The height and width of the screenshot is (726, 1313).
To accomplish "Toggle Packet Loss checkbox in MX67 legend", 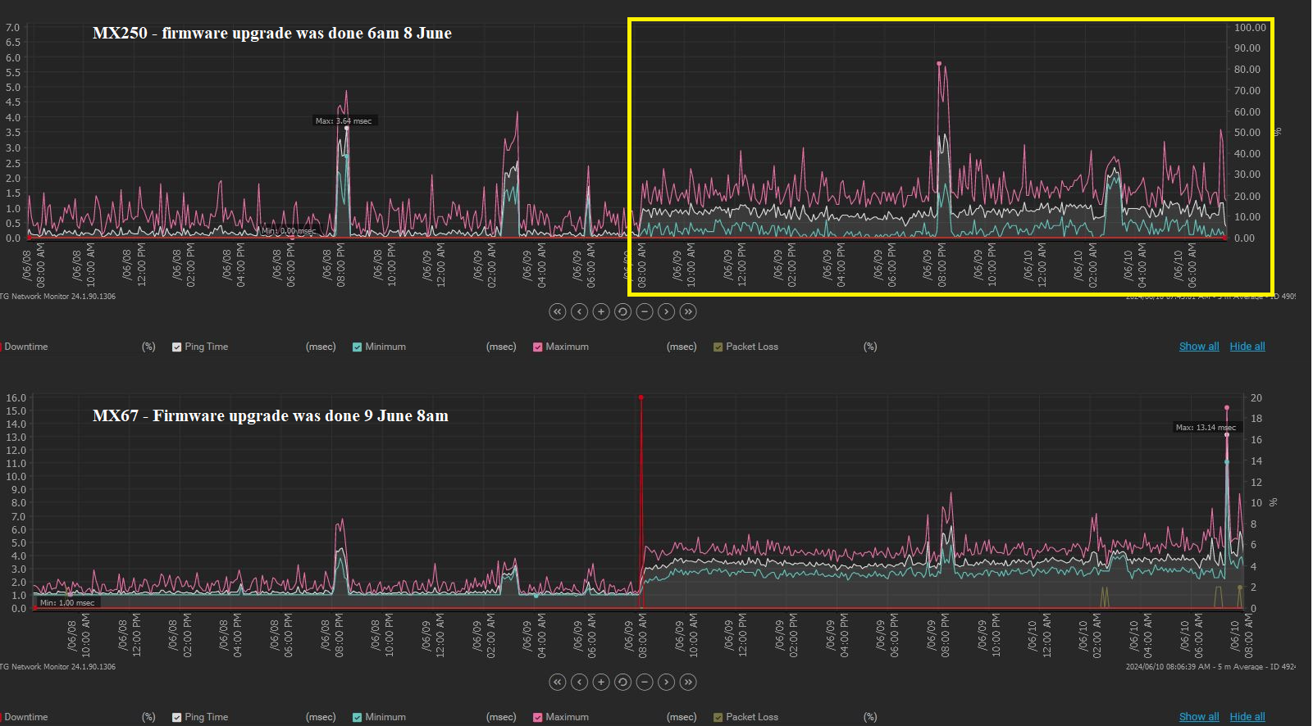I will point(718,717).
